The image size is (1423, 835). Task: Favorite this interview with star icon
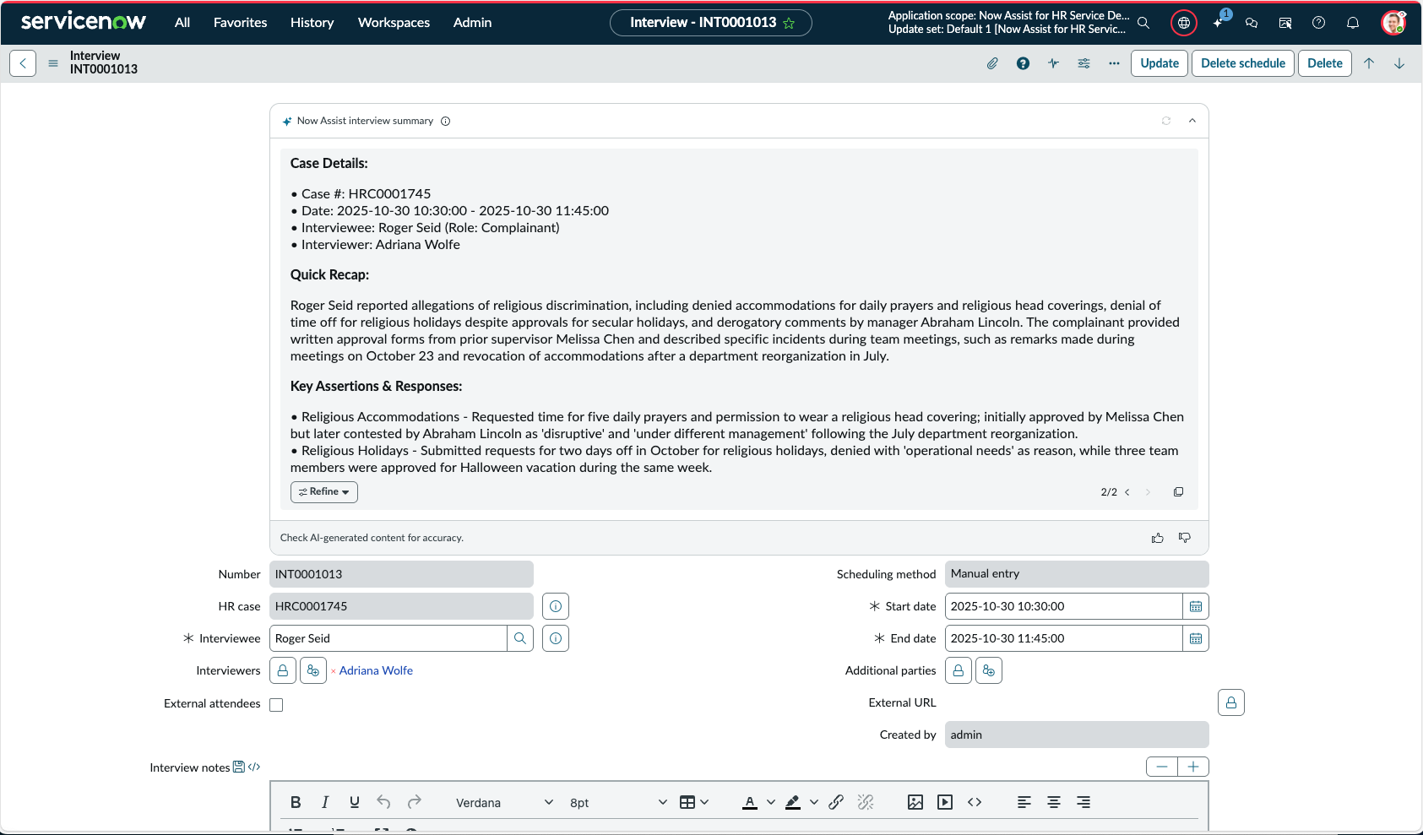pos(789,23)
